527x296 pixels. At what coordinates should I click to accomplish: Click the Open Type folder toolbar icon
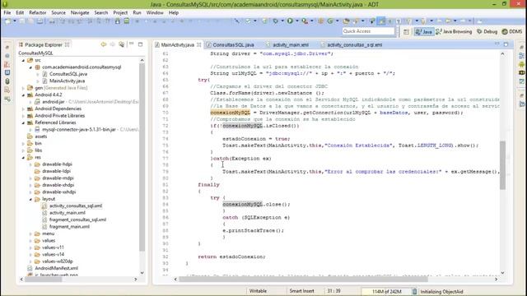[346, 21]
